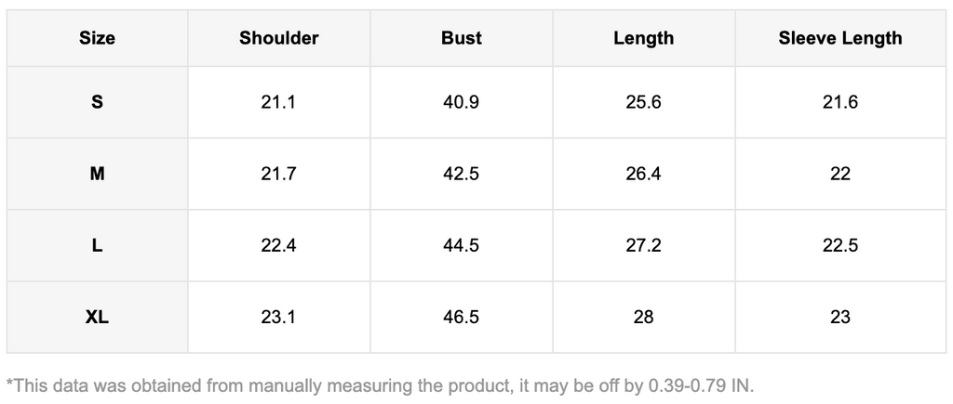Click shoulder value 21.1 for size S
The image size is (953, 404).
[x=278, y=102]
